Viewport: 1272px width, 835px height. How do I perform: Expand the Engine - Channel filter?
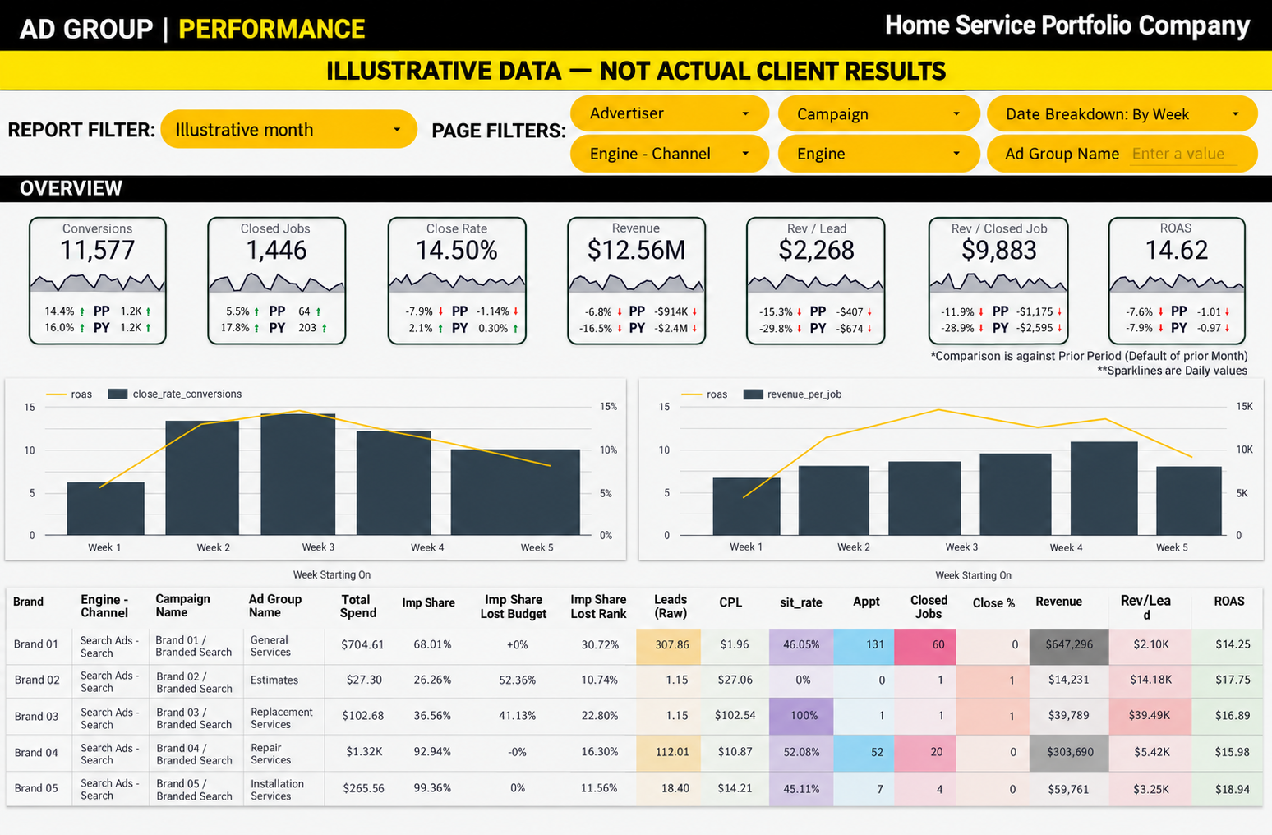pyautogui.click(x=669, y=154)
